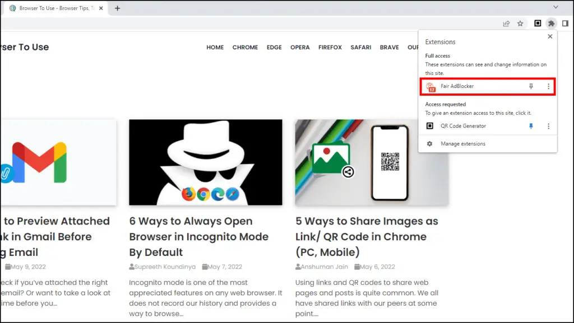Open more options for Fair AdBlocker
This screenshot has height=323, width=574.
pos(548,86)
